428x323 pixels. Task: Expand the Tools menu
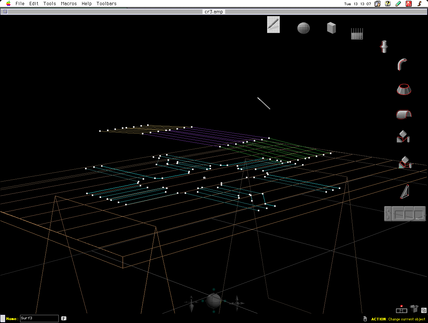(49, 4)
